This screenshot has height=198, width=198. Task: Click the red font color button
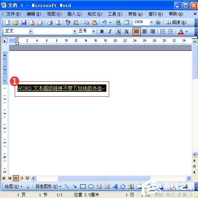[x=181, y=32]
